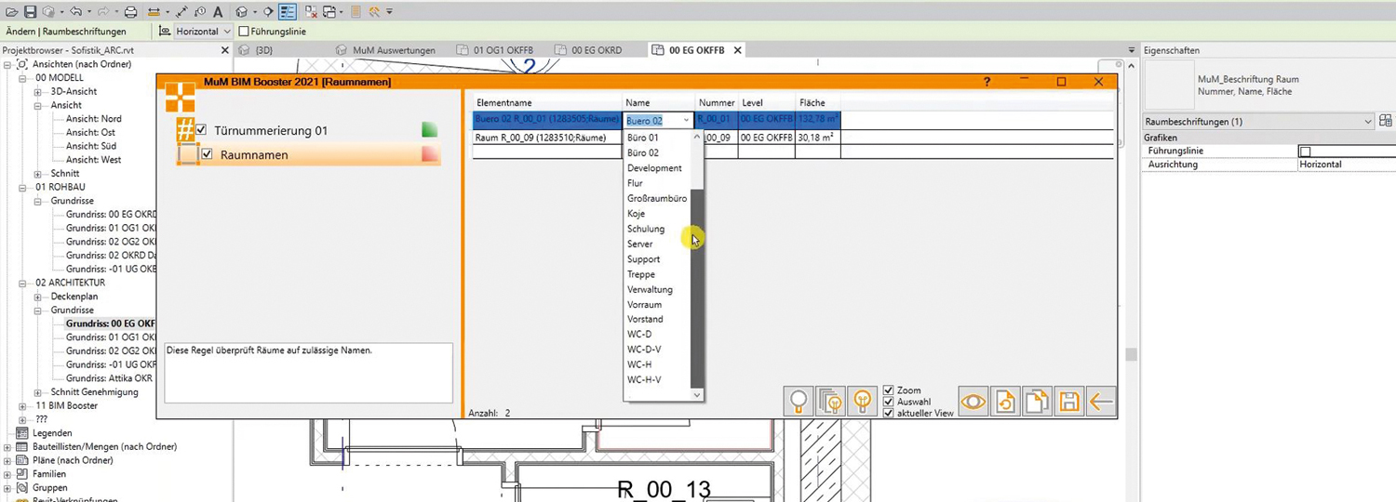Uncheck the Zoom checkbox
The image size is (1396, 502).
pyautogui.click(x=889, y=390)
